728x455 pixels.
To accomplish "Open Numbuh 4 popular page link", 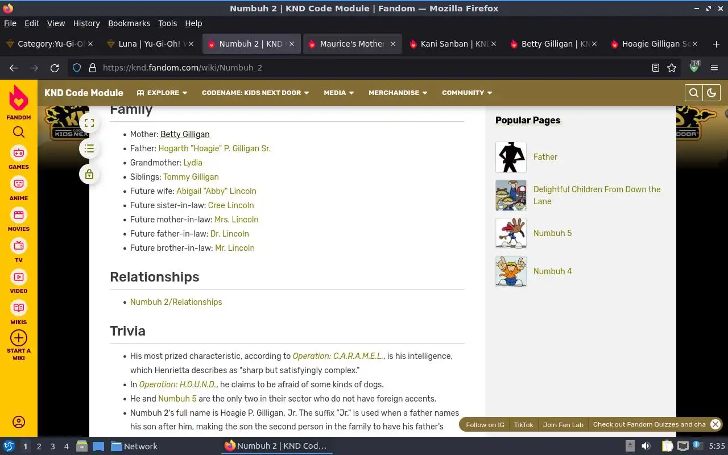I will (553, 271).
